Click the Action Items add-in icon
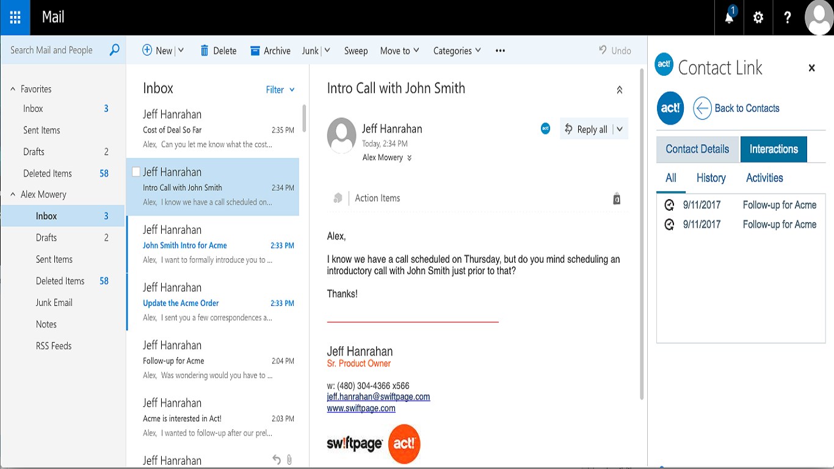This screenshot has width=834, height=469. 338,198
